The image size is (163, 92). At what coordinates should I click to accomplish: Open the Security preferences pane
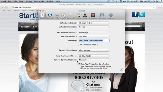[x=78, y=16]
